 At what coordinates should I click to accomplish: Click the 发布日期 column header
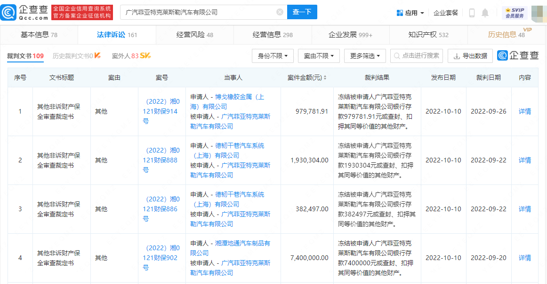pos(443,77)
